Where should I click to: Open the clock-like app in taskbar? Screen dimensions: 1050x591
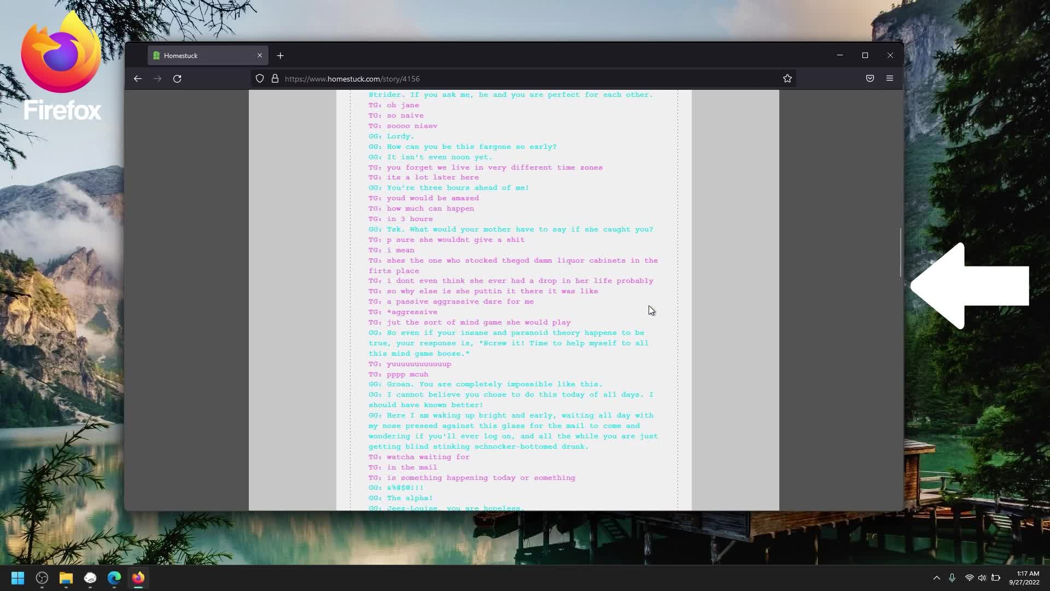point(42,578)
